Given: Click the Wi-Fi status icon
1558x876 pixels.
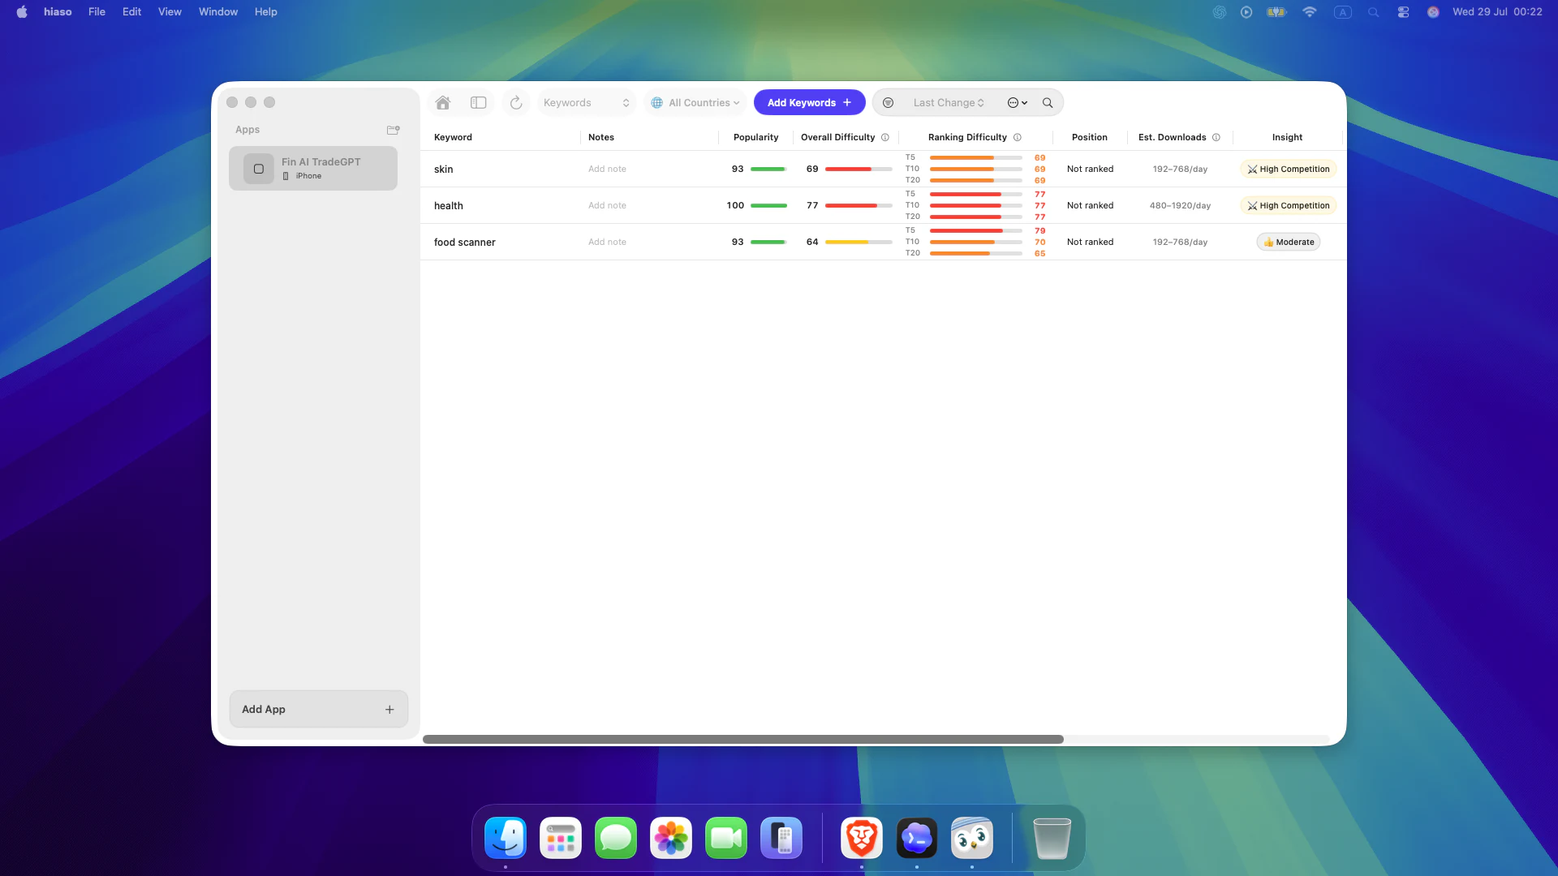Looking at the screenshot, I should point(1310,11).
